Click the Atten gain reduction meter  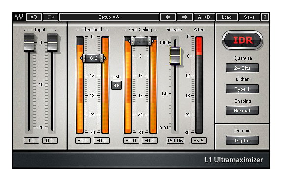[x=199, y=85]
